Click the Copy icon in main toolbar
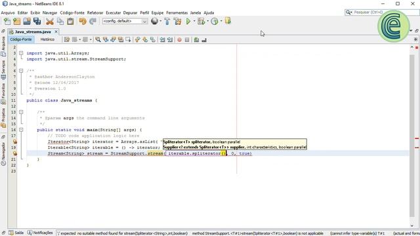The width and height of the screenshot is (420, 236). (x=60, y=22)
